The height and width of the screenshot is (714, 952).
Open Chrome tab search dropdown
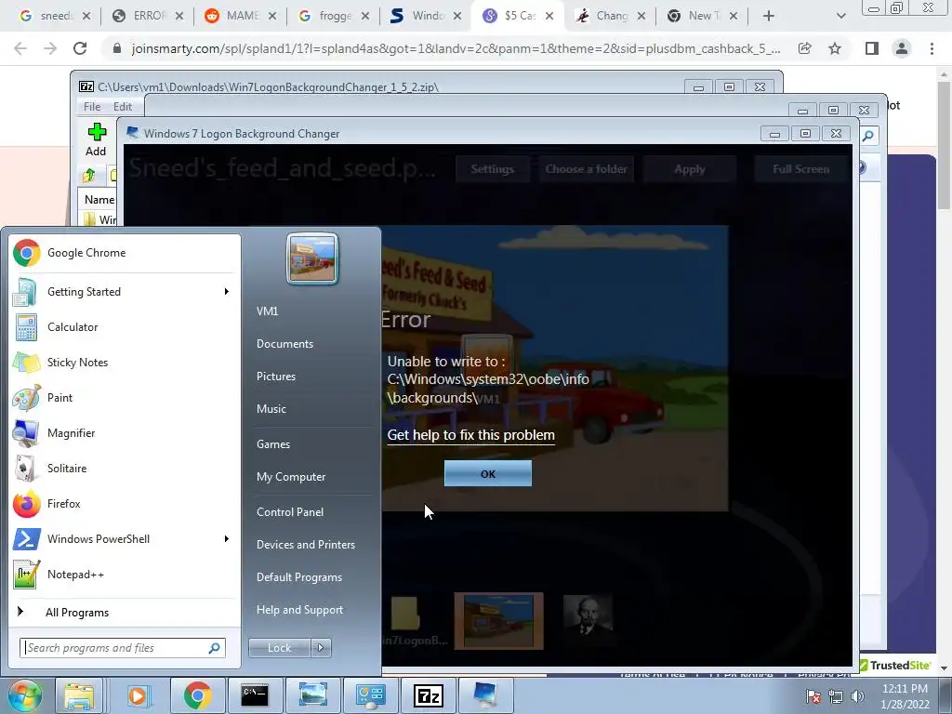(840, 16)
